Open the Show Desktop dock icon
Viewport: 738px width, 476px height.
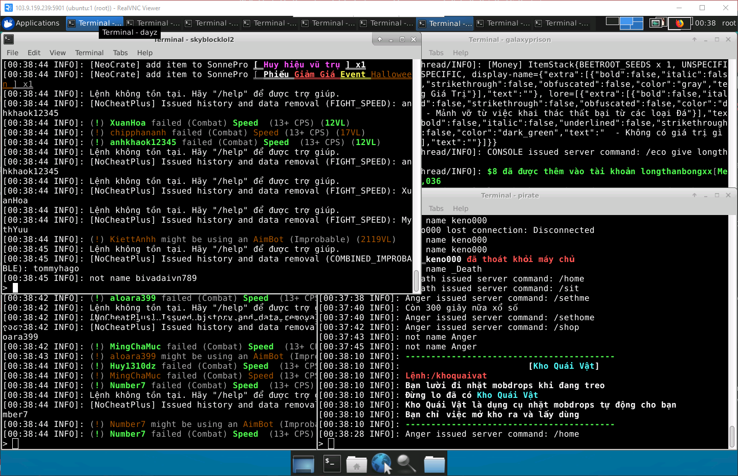point(303,464)
